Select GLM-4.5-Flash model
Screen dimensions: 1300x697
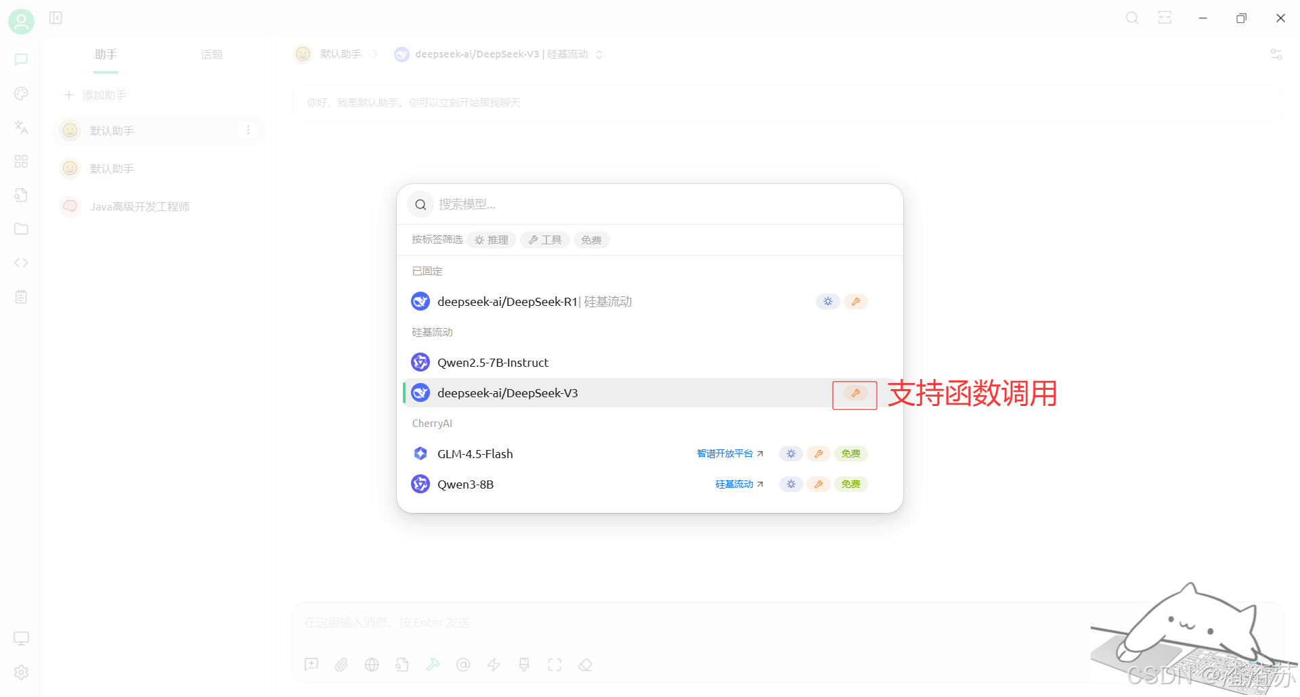pos(649,453)
